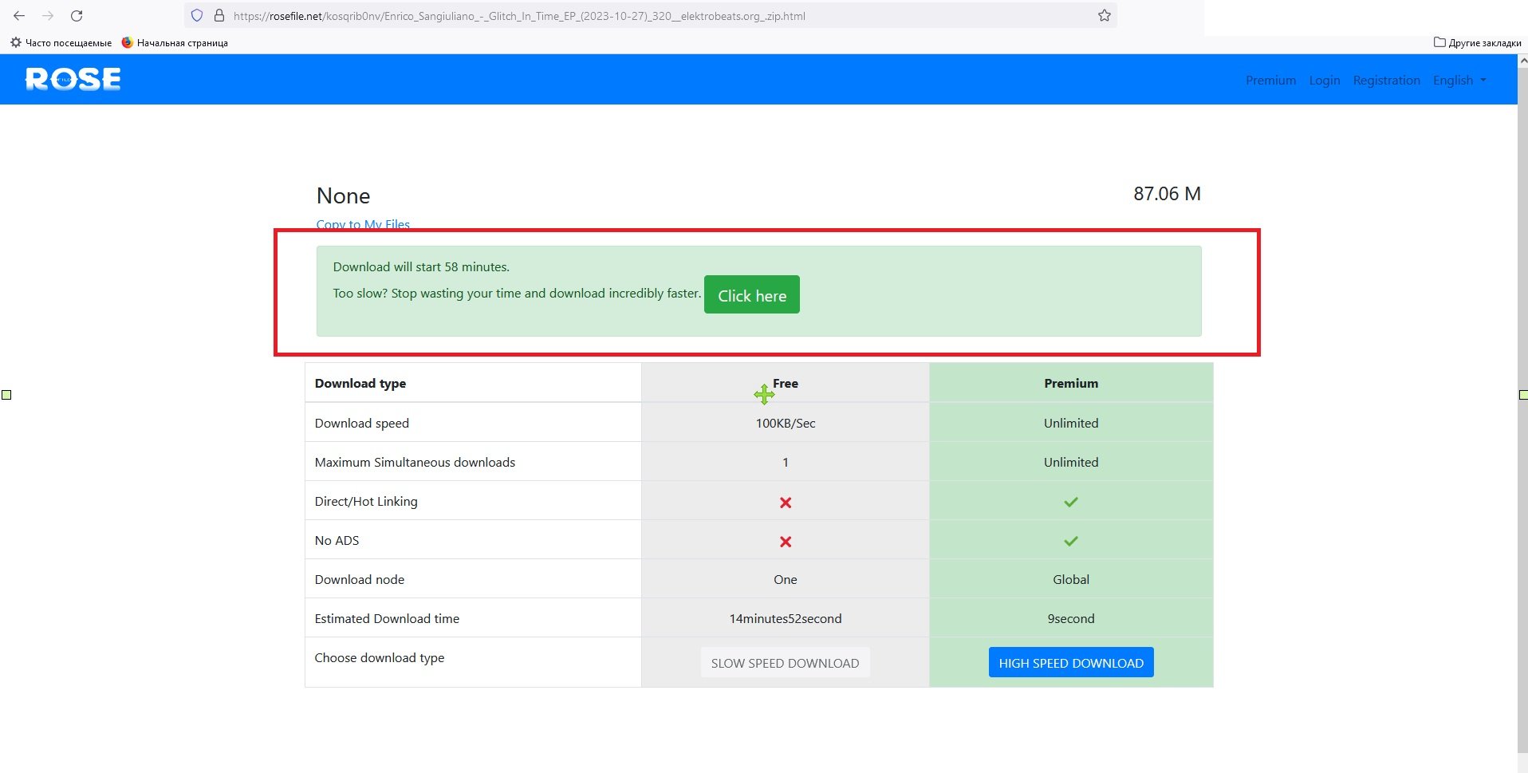The image size is (1528, 773).
Task: Open the Login page
Action: [x=1324, y=80]
